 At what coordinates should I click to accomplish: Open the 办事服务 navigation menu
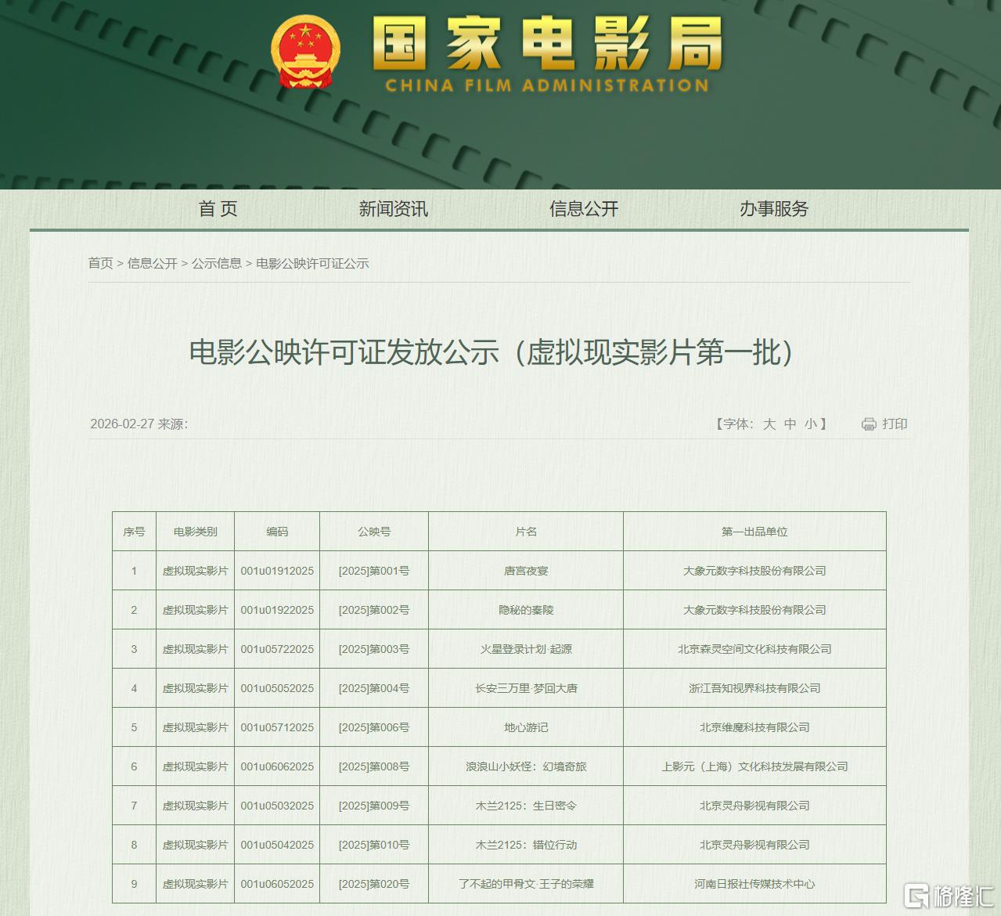click(774, 209)
